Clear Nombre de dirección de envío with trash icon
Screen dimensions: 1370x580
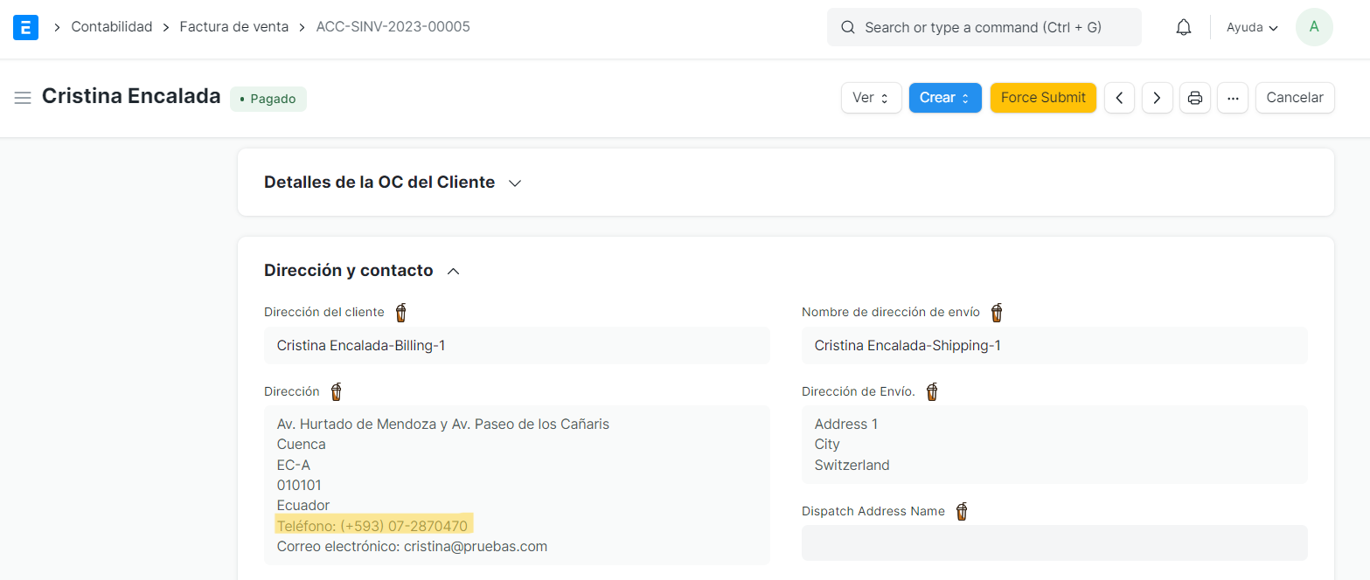click(997, 312)
